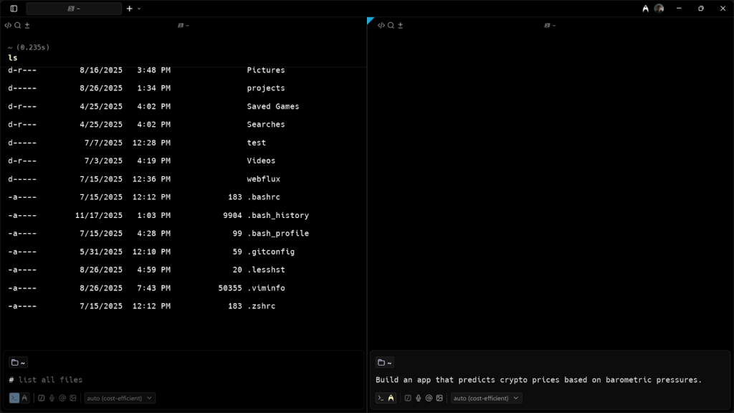Switch the left prompt to agent mode
Viewport: 734px width, 413px height.
coord(24,398)
